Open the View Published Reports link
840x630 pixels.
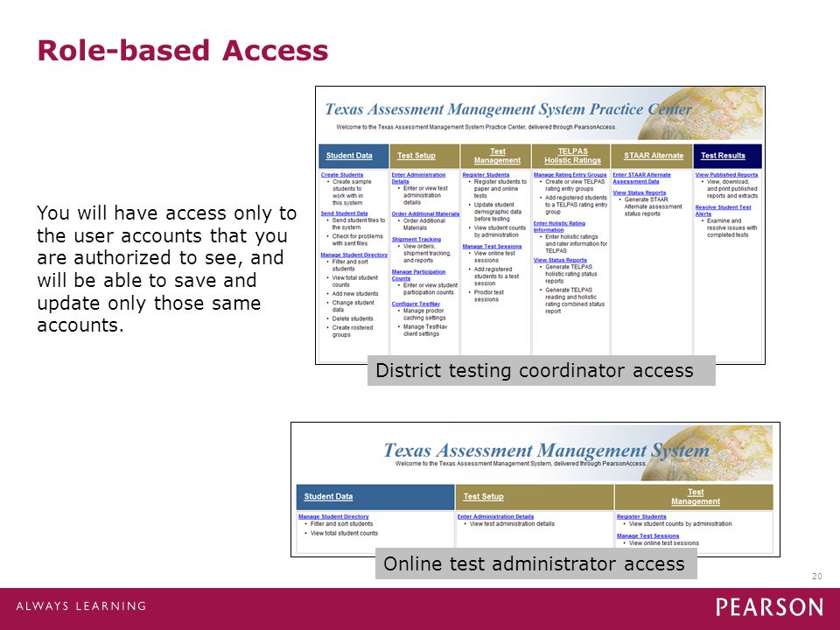click(726, 175)
